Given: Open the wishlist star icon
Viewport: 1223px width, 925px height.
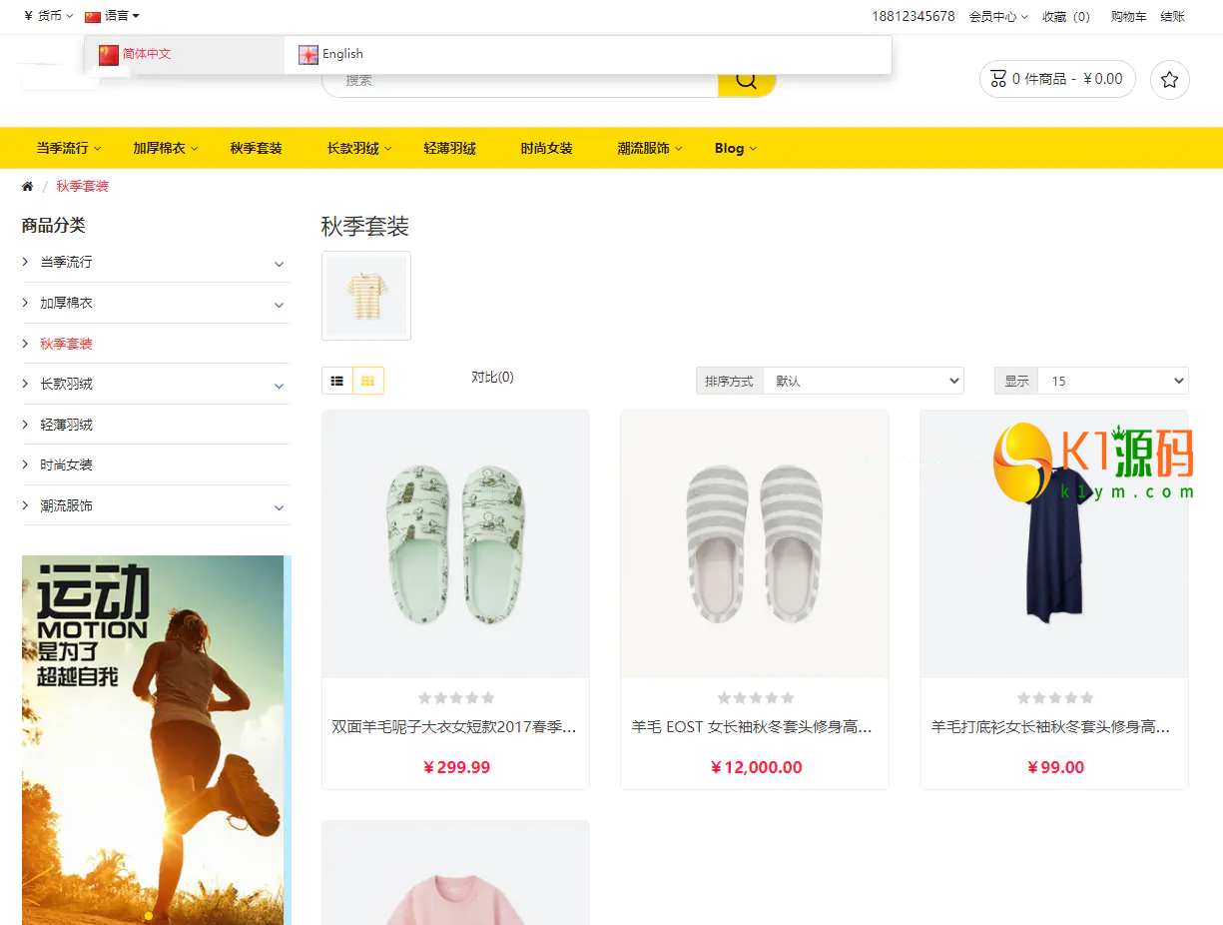Looking at the screenshot, I should tap(1170, 80).
